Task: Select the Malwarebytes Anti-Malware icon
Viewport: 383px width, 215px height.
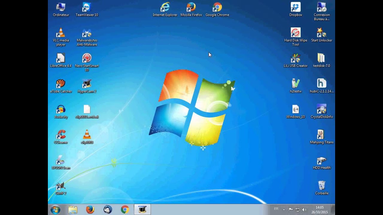Action: 87,37
